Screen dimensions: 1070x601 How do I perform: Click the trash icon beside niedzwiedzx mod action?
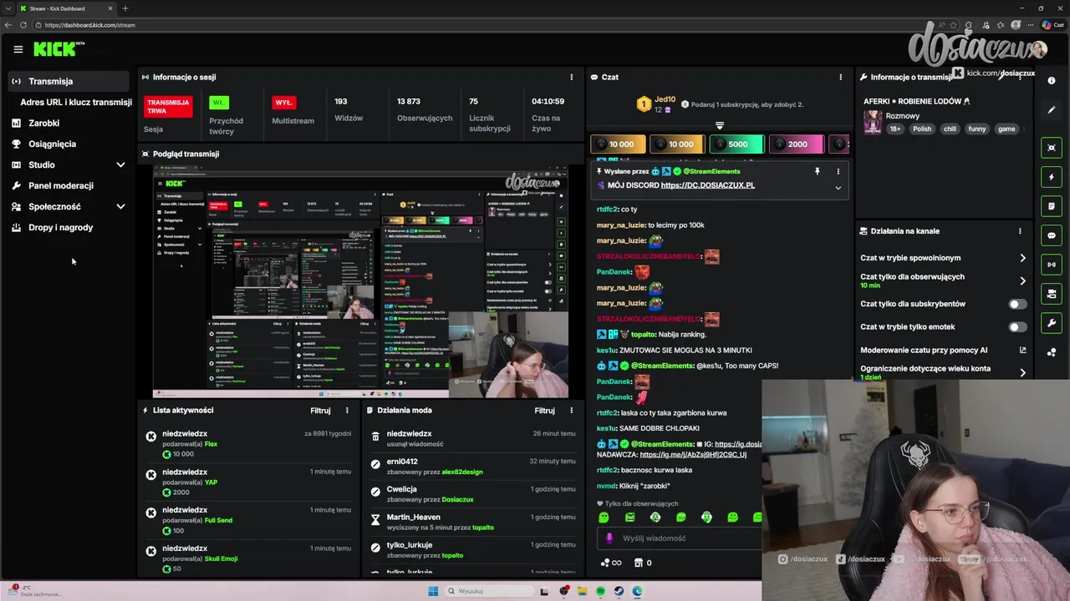pos(375,437)
